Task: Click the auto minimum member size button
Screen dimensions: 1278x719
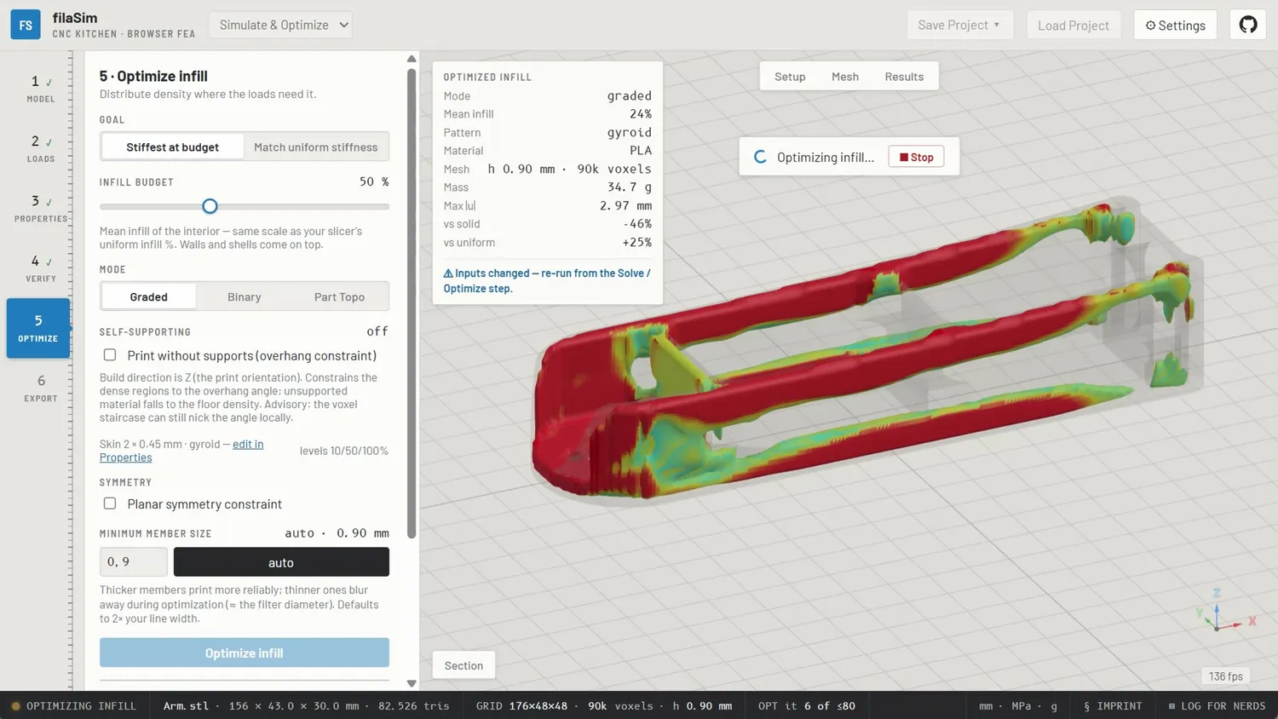Action: tap(281, 561)
